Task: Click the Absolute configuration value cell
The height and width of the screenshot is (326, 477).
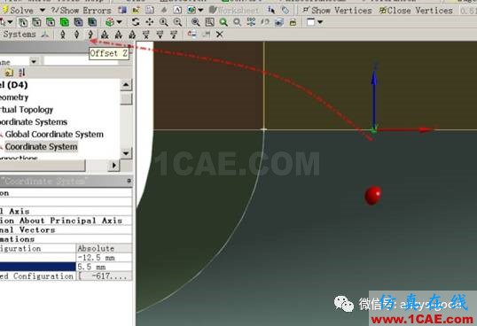Action: click(104, 248)
